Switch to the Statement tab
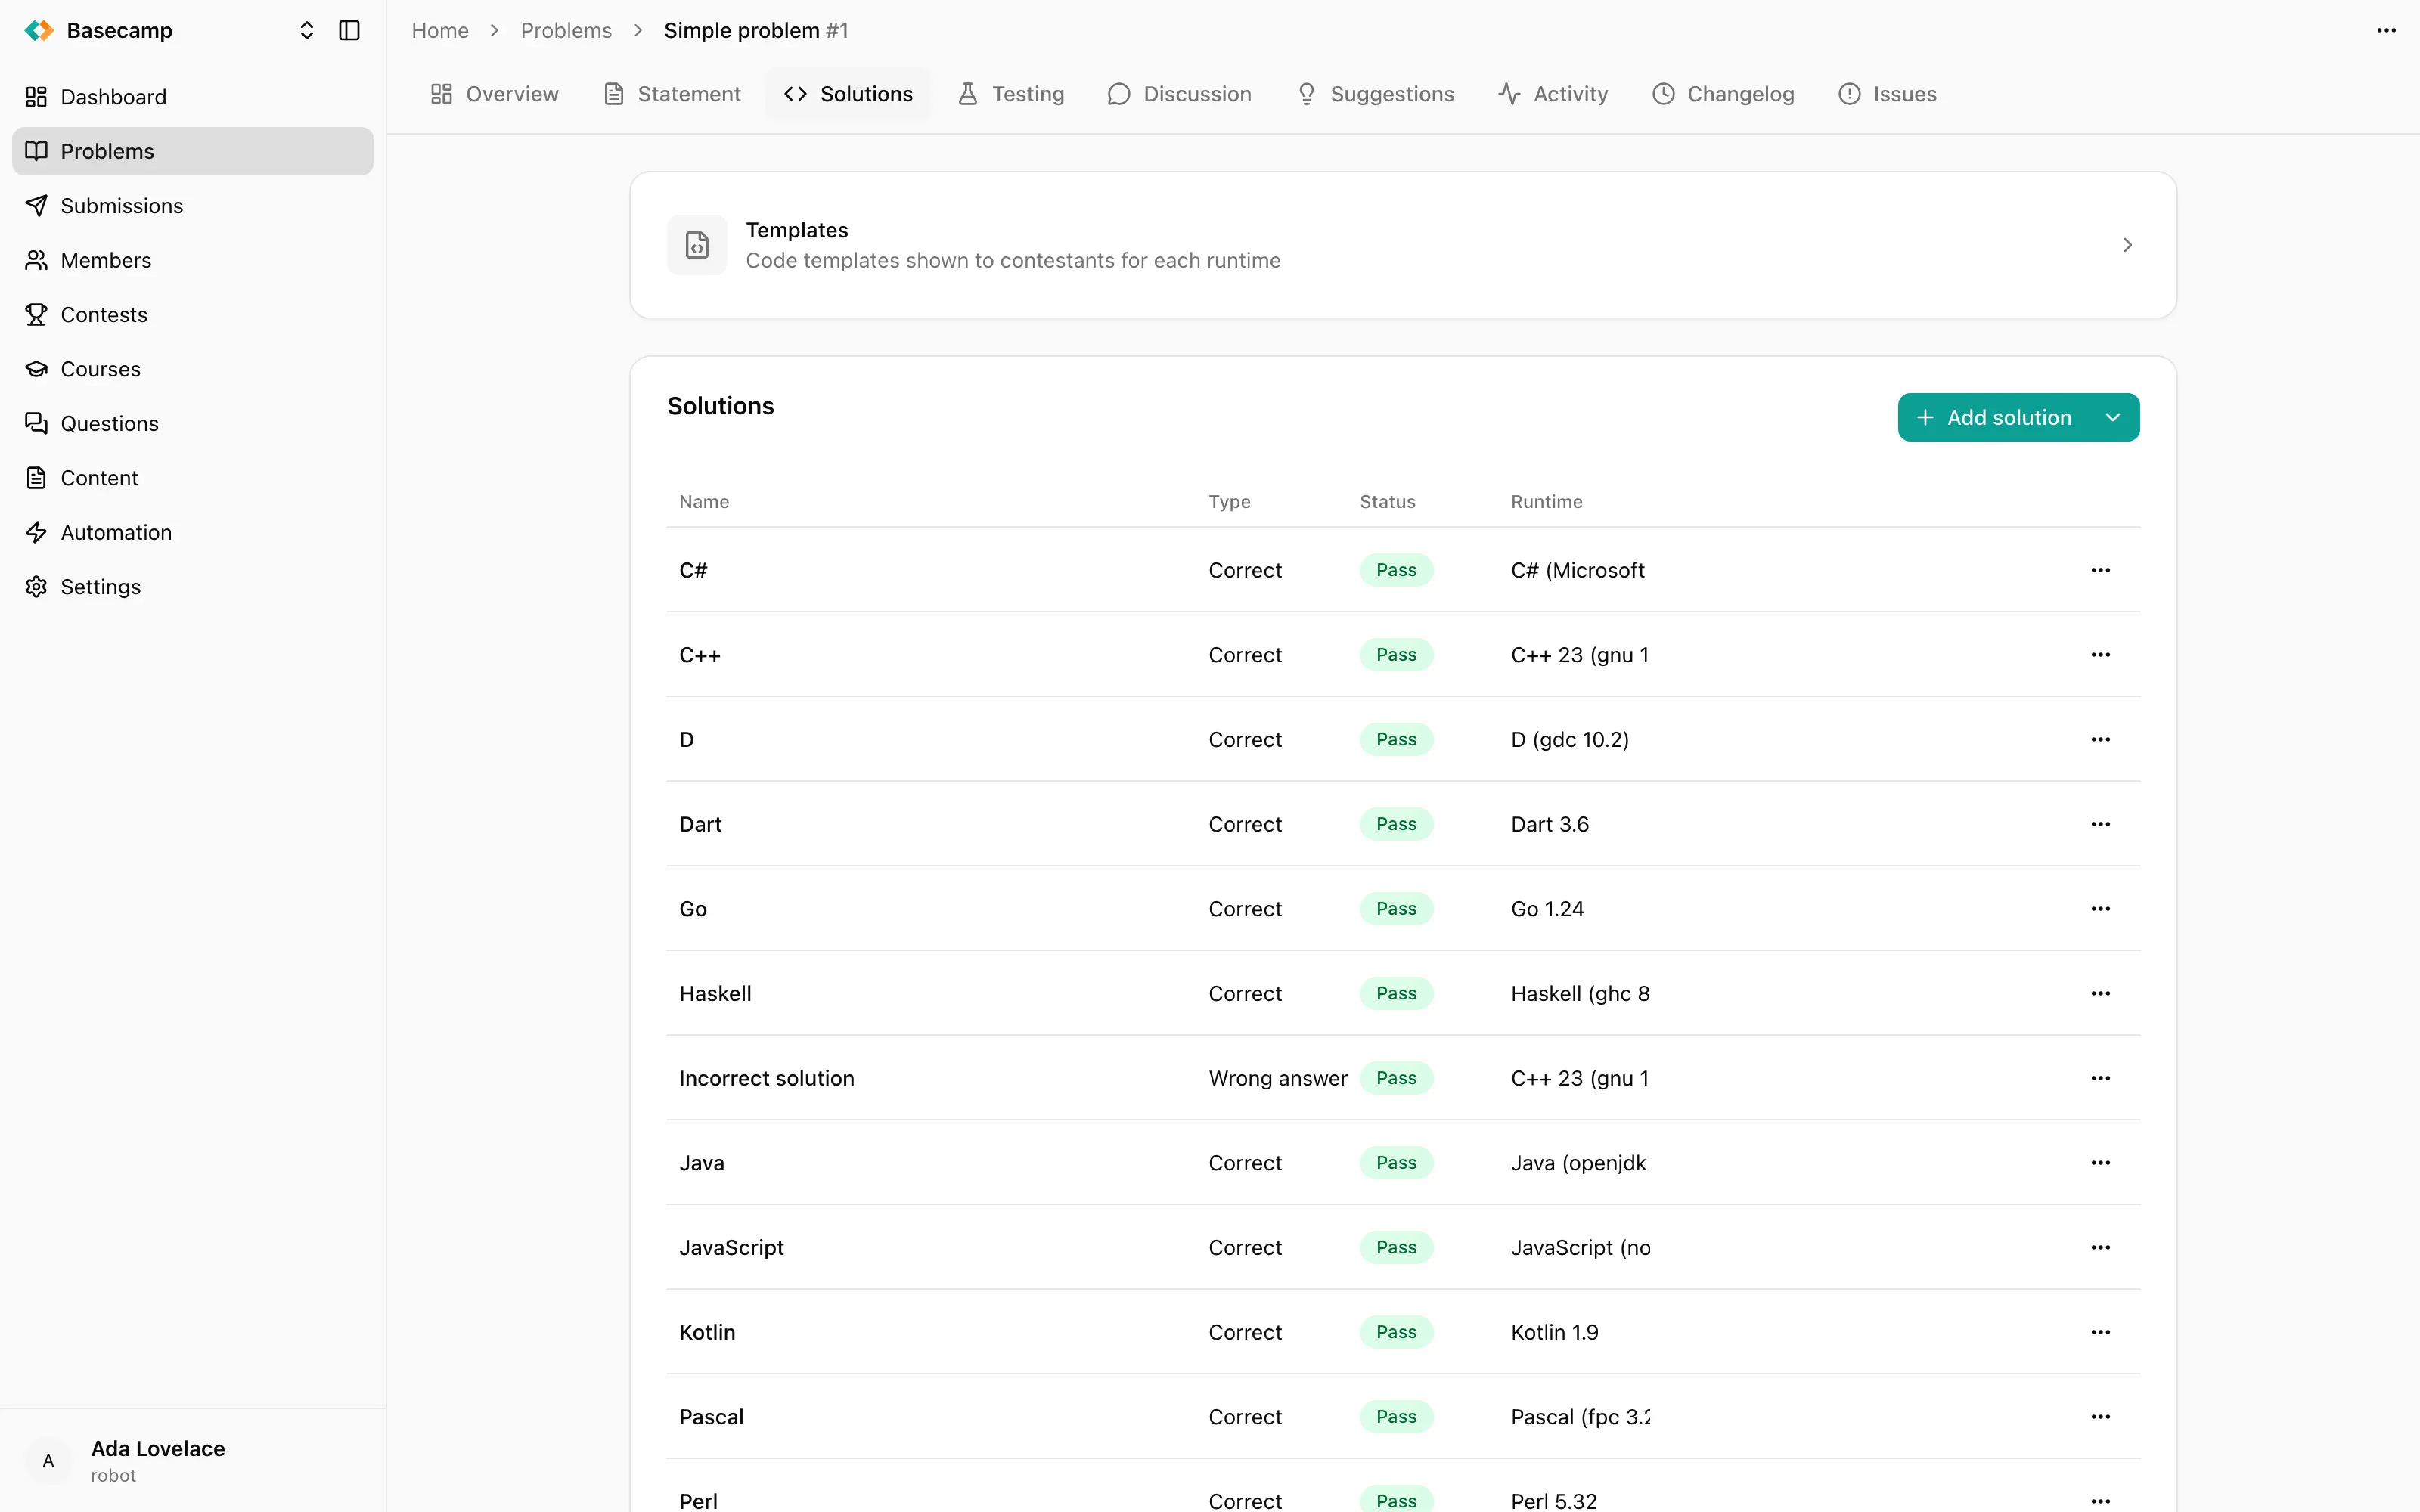2420x1512 pixels. coord(672,94)
